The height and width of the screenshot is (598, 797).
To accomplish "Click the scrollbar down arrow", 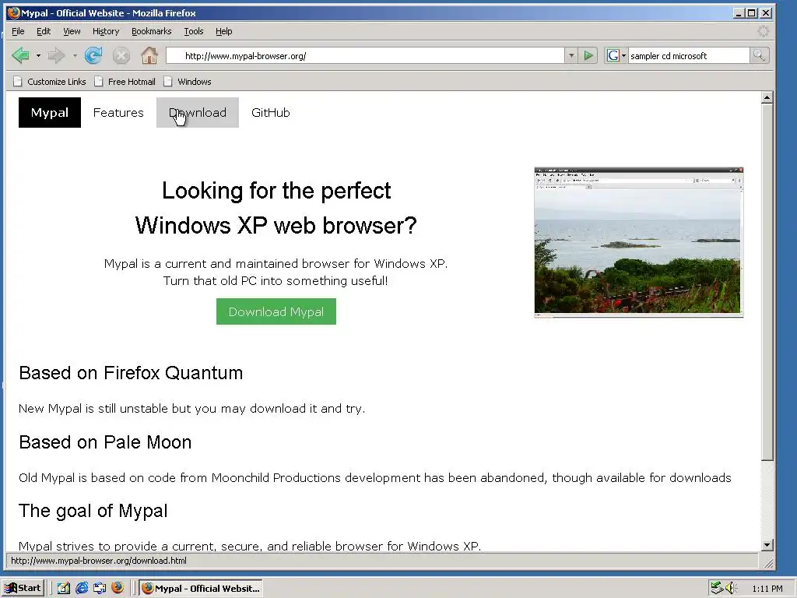I will (x=767, y=545).
